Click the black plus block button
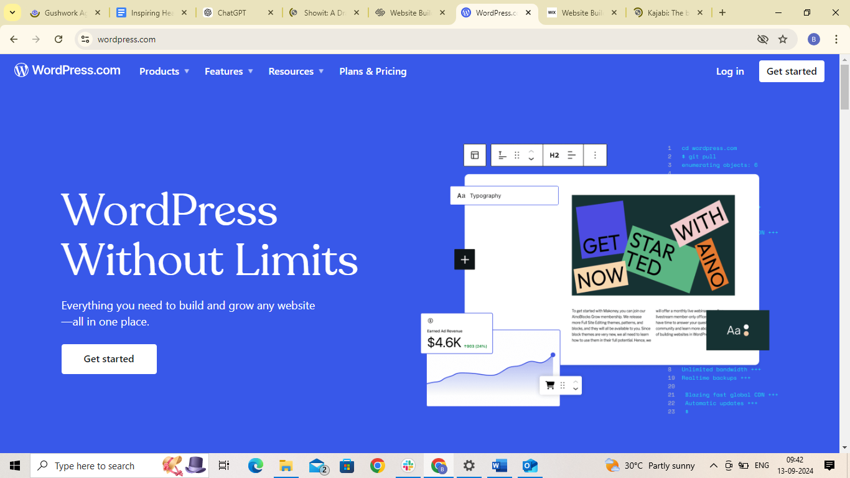Viewport: 850px width, 478px height. click(465, 260)
